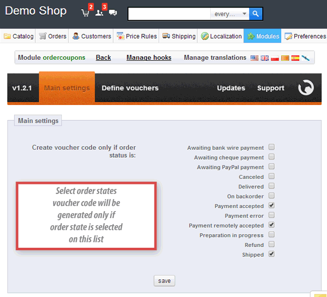The height and width of the screenshot is (297, 327).
Task: Click the tools icon after the flags
Action: coord(305,58)
